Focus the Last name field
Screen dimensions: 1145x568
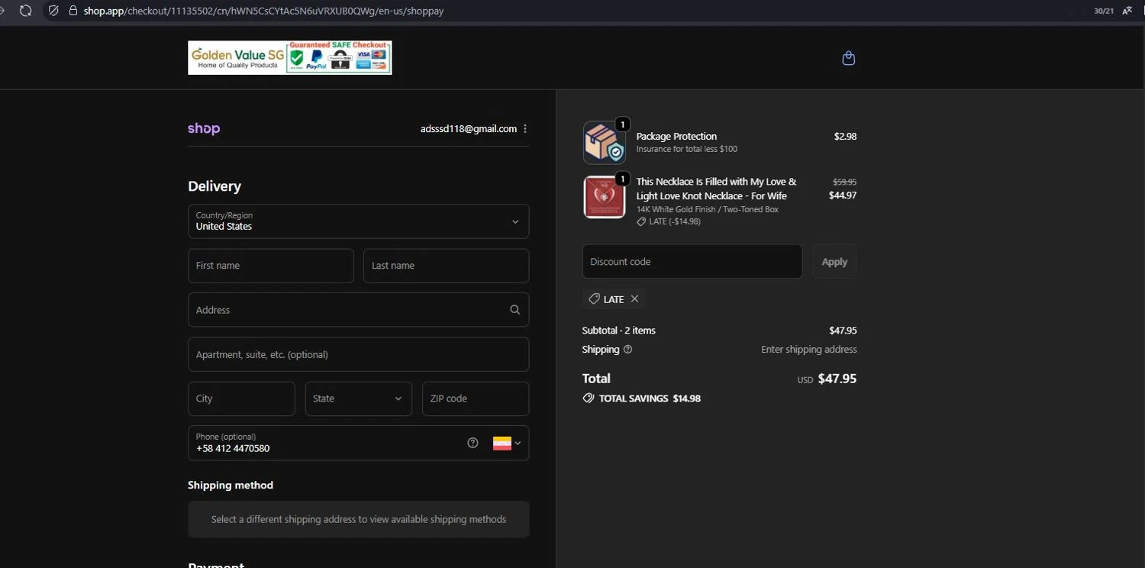point(446,266)
